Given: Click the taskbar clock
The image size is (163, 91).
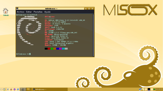Looking at the screenshot, I should [x=159, y=89].
